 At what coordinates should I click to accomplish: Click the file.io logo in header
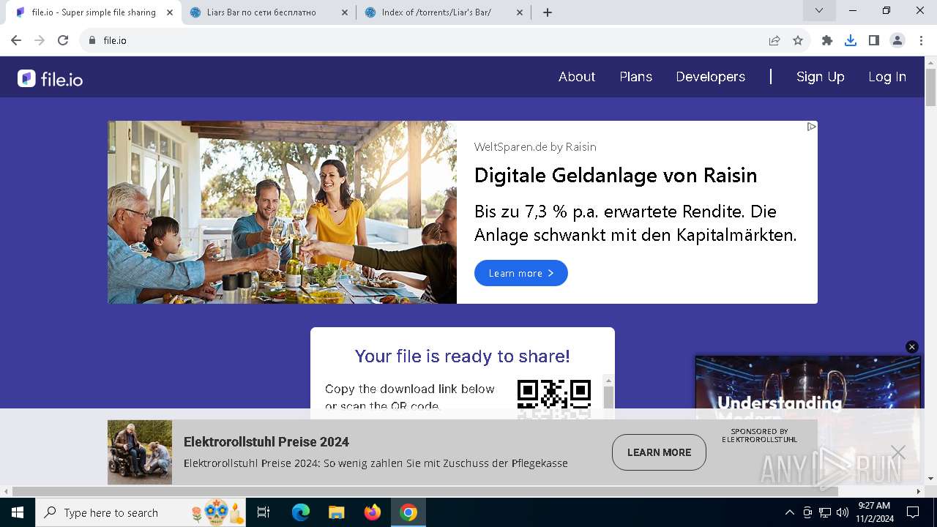coord(50,78)
